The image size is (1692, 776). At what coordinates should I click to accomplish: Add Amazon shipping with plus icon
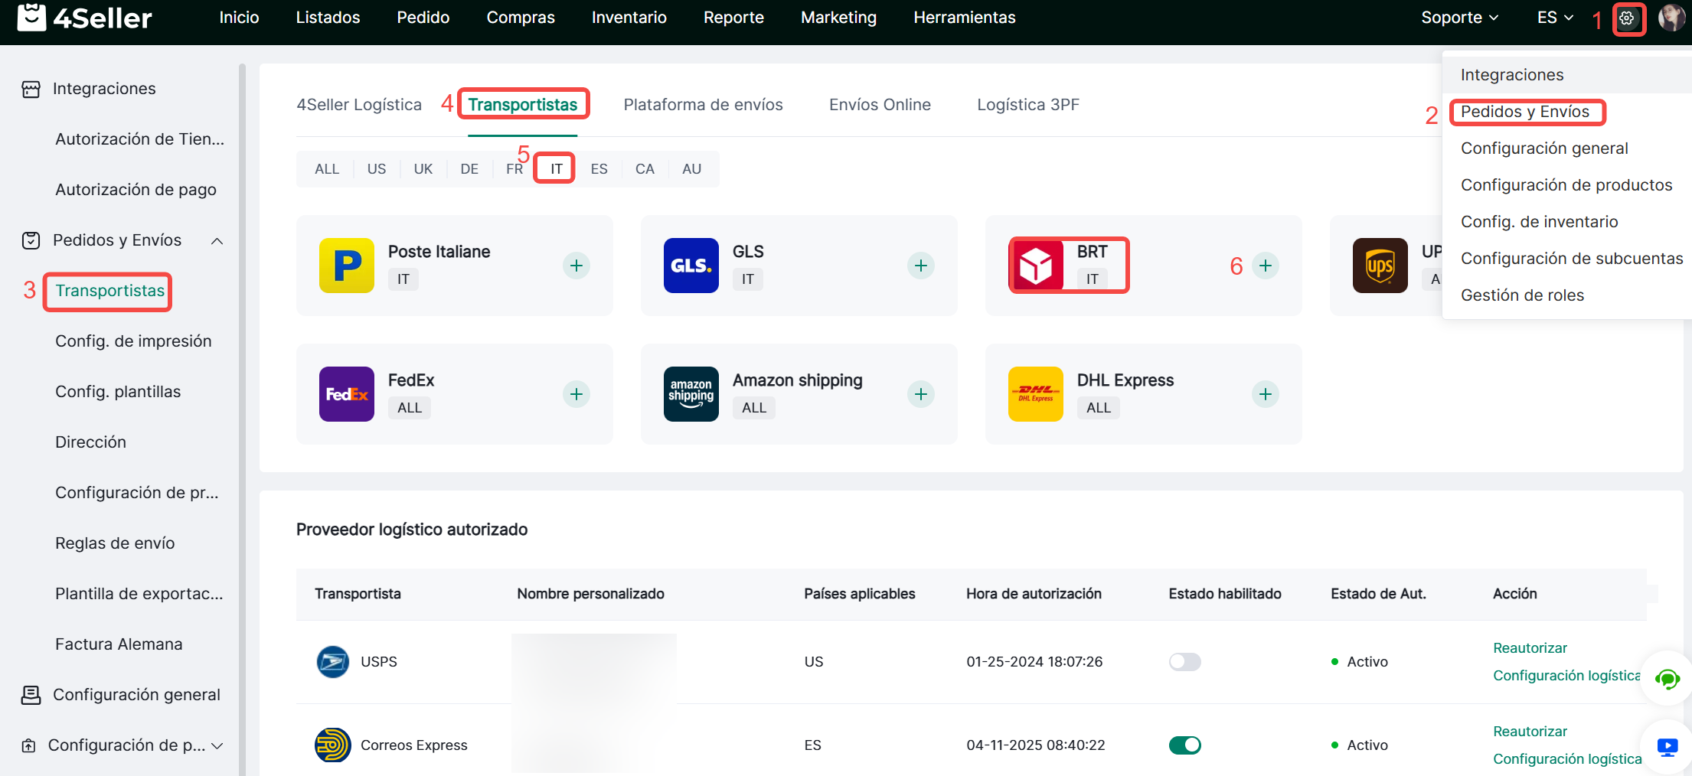pos(921,394)
